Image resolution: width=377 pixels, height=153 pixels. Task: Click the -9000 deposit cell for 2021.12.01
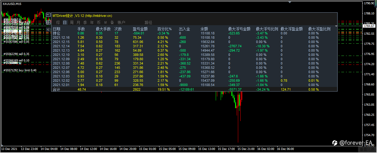[x=184, y=85]
